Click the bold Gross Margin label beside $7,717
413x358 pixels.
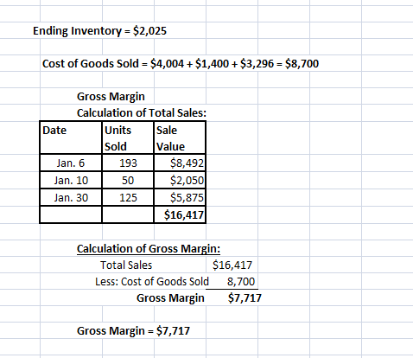pos(170,298)
